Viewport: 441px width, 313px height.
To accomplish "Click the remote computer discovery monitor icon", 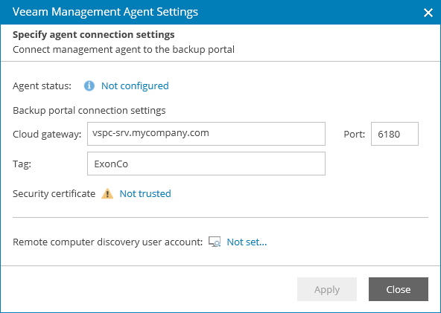I will 215,242.
